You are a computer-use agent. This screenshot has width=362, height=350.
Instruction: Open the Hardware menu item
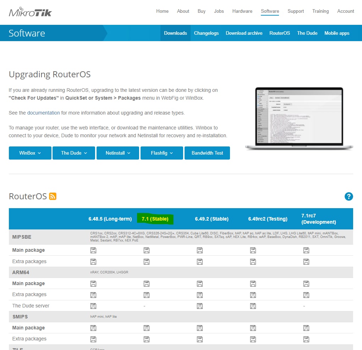[242, 11]
